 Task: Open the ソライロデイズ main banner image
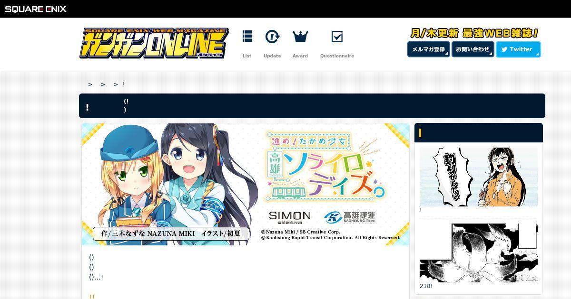point(246,184)
